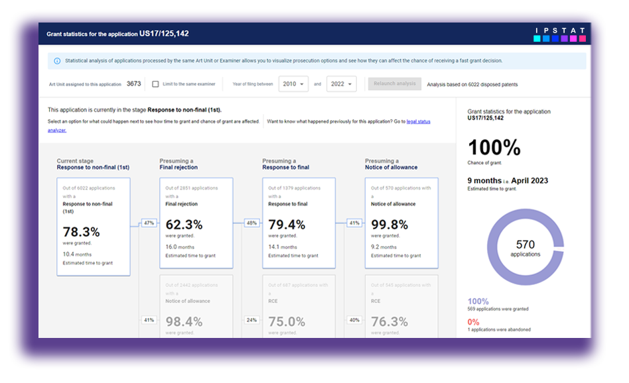Click the Presuming a Response to final heading
Viewport: 629px width, 383px height.
click(285, 164)
